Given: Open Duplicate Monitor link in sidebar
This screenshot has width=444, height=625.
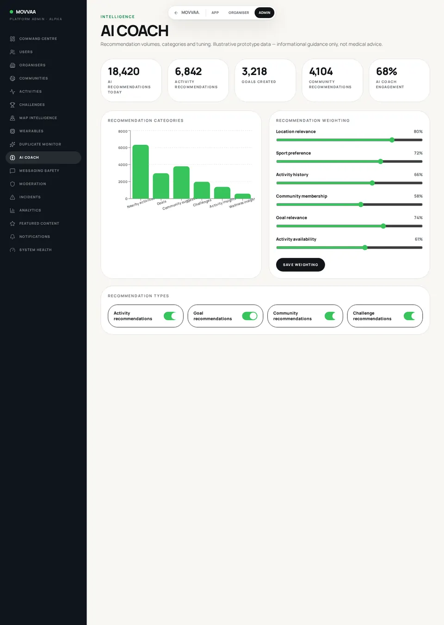Looking at the screenshot, I should coord(43,144).
